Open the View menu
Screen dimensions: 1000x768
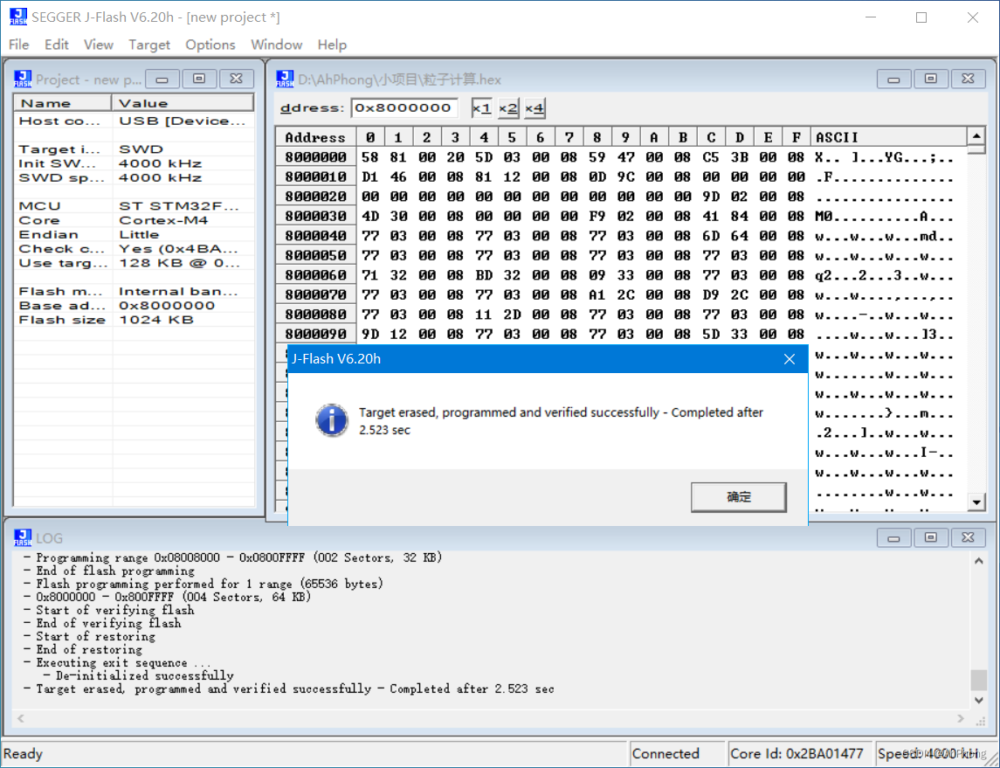tap(98, 45)
